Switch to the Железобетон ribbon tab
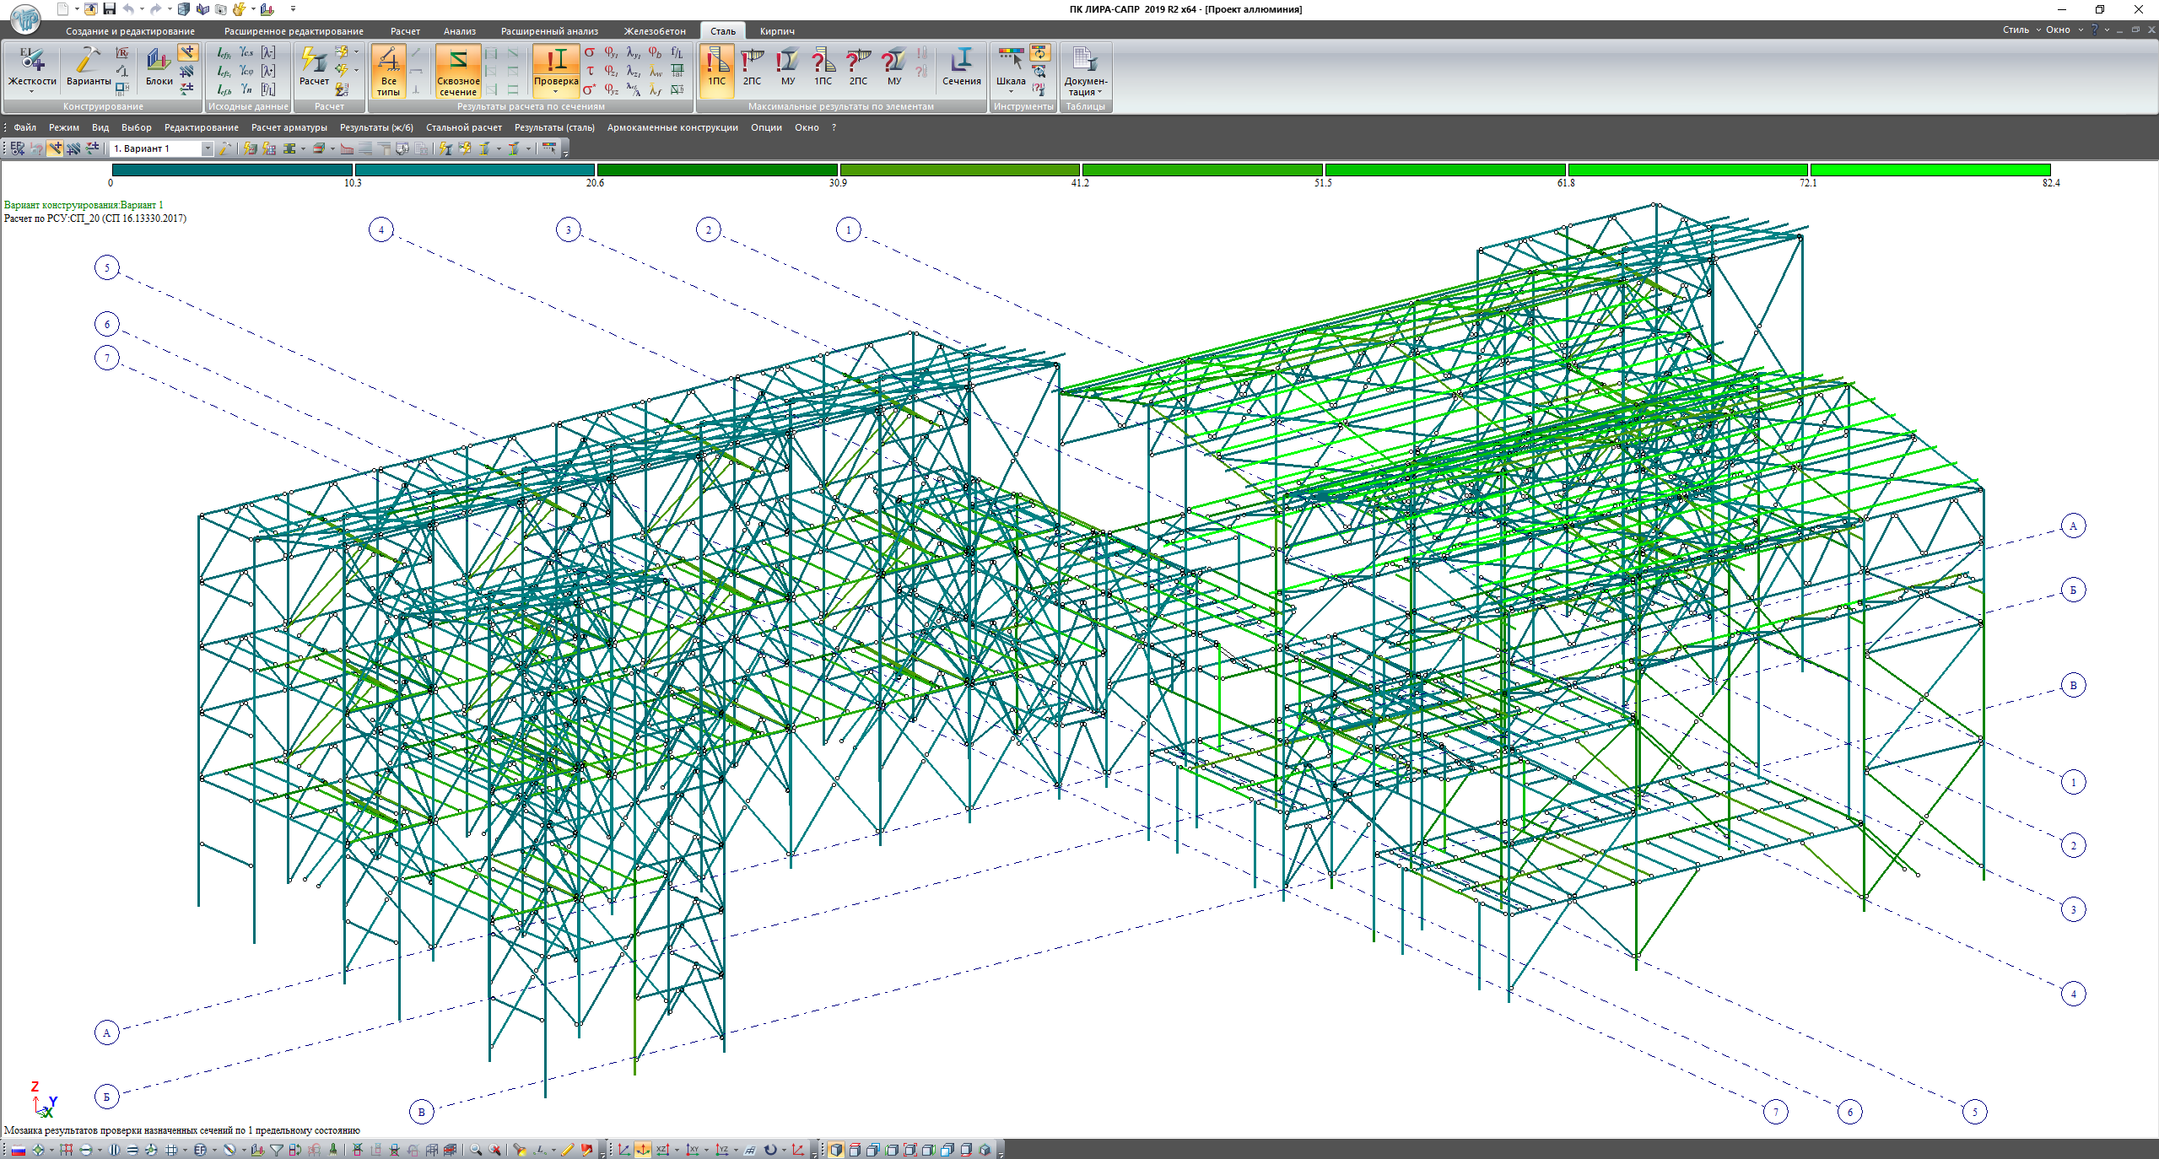The image size is (2159, 1159). [654, 31]
